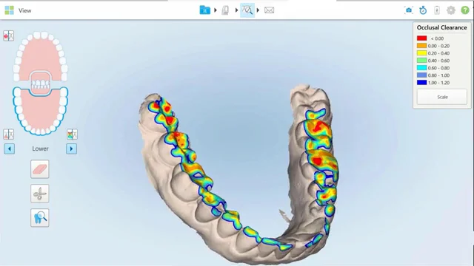Open help with the question mark
The height and width of the screenshot is (266, 474).
click(x=465, y=10)
